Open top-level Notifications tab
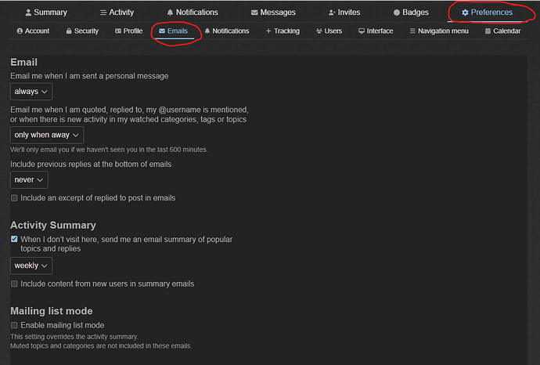This screenshot has height=365, width=540. (x=193, y=13)
